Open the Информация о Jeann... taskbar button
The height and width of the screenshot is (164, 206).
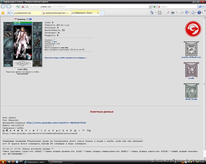click(35, 162)
